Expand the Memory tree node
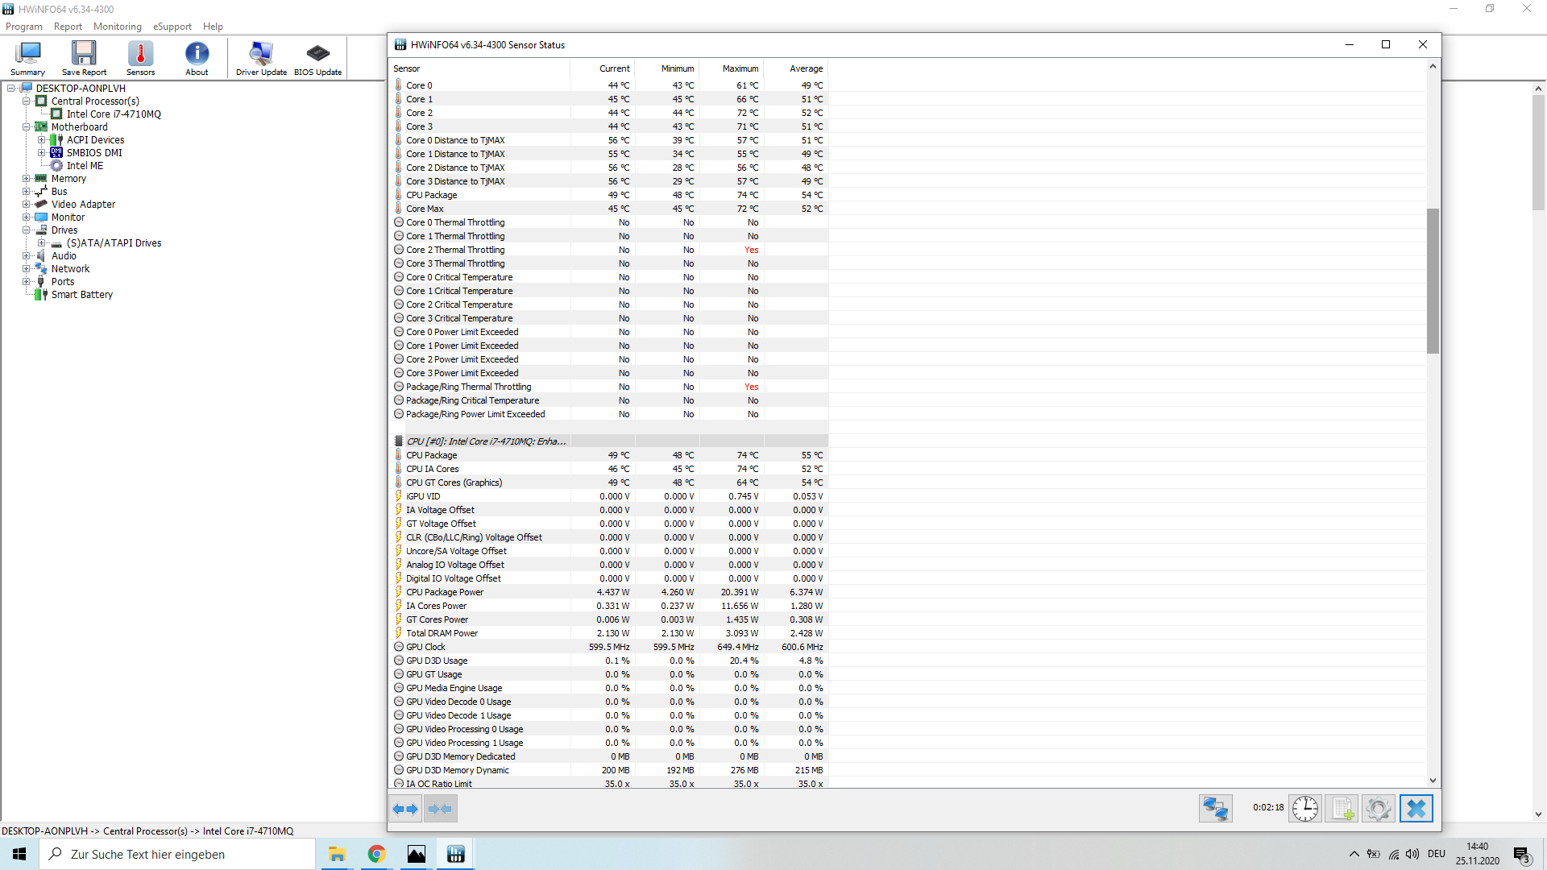The image size is (1547, 870). click(27, 179)
